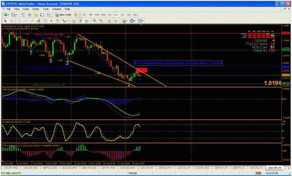Select the arrows drawing tool
The image size is (292, 176).
point(64,21)
